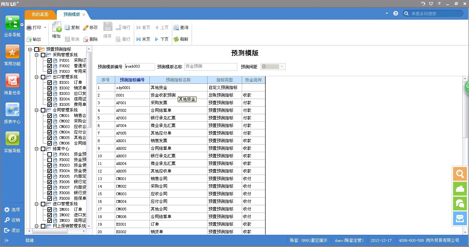This screenshot has width=469, height=247.
Task: Click the blue customer service floating button
Action: (x=460, y=218)
